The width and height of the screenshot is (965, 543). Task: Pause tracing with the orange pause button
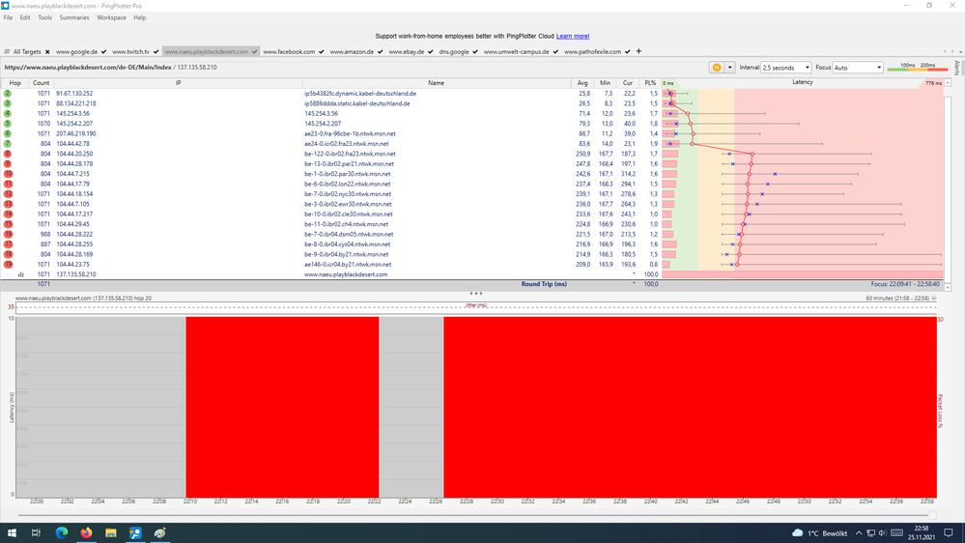click(717, 68)
